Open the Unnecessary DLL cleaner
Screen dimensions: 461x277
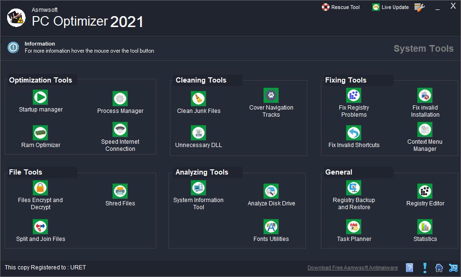[198, 133]
